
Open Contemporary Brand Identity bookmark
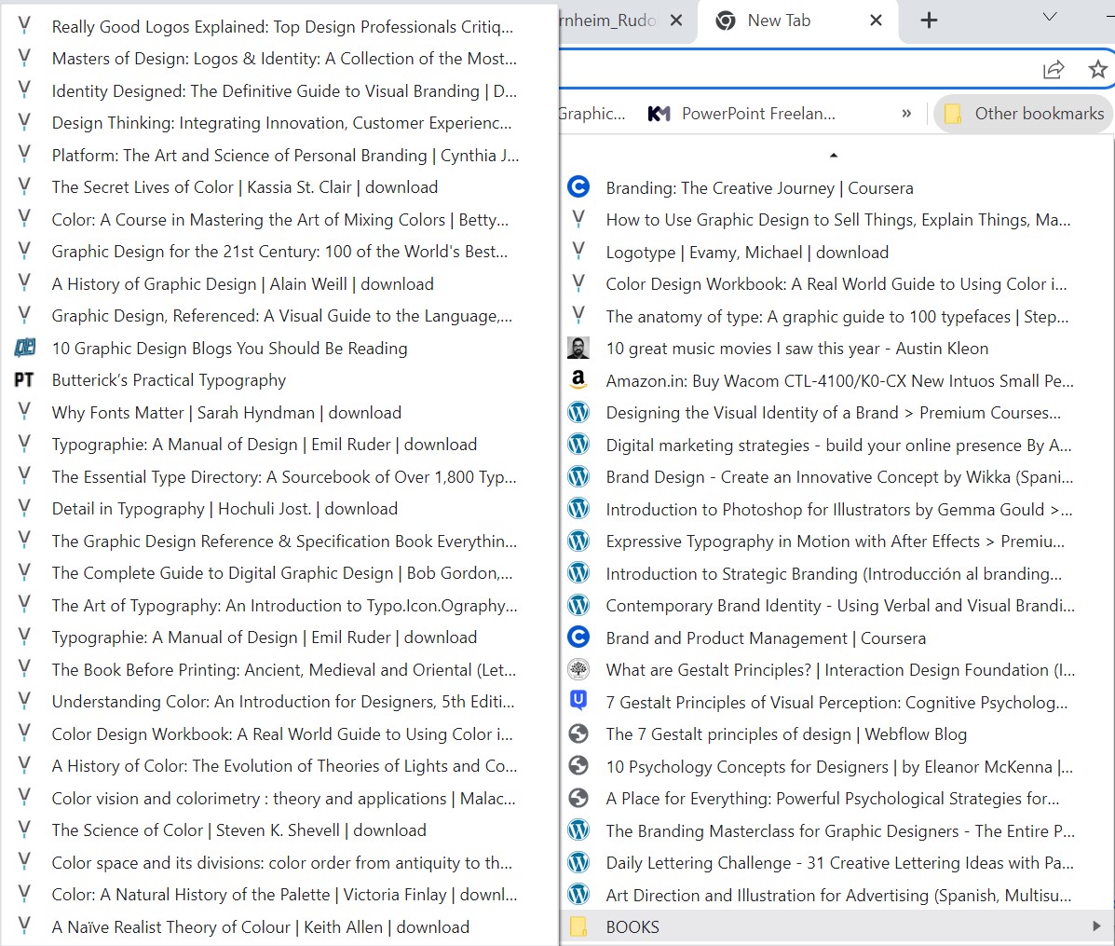(x=836, y=605)
